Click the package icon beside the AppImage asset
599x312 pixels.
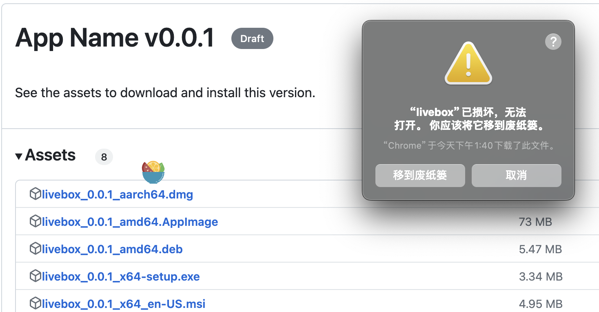click(35, 221)
